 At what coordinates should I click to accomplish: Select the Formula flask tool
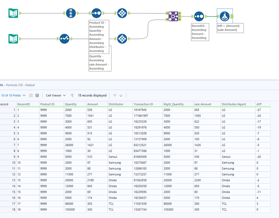(225, 16)
